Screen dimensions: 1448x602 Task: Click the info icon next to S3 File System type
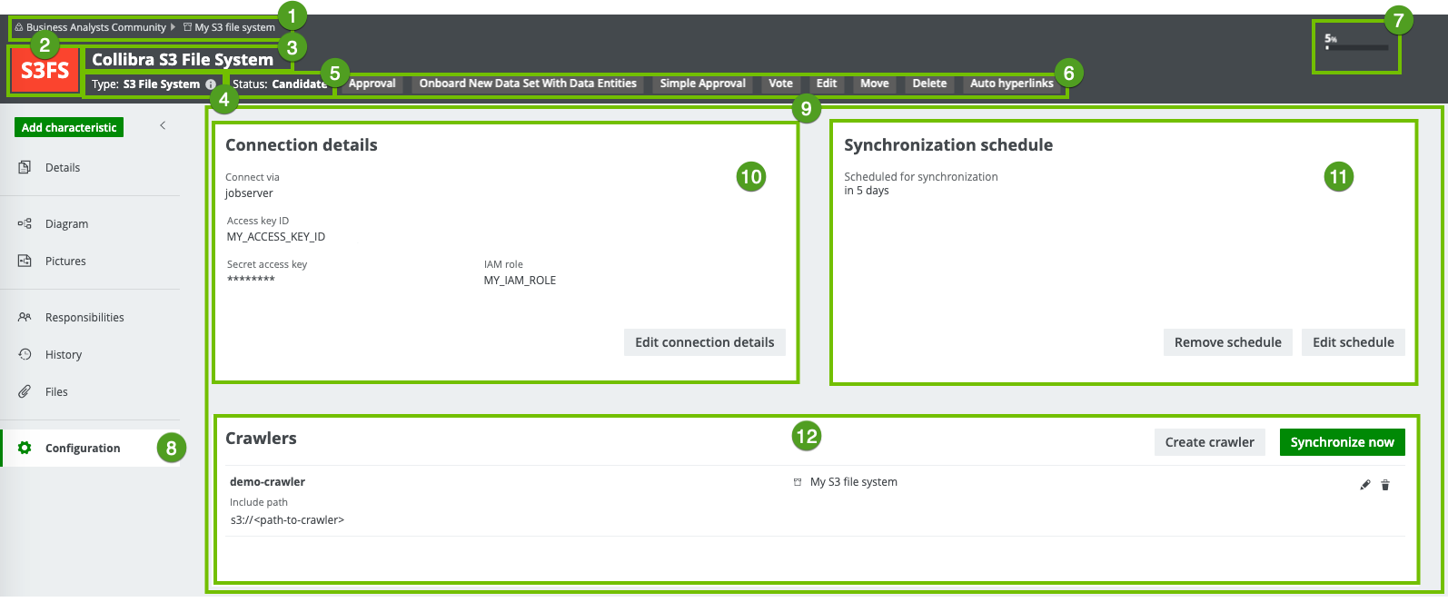pyautogui.click(x=211, y=84)
